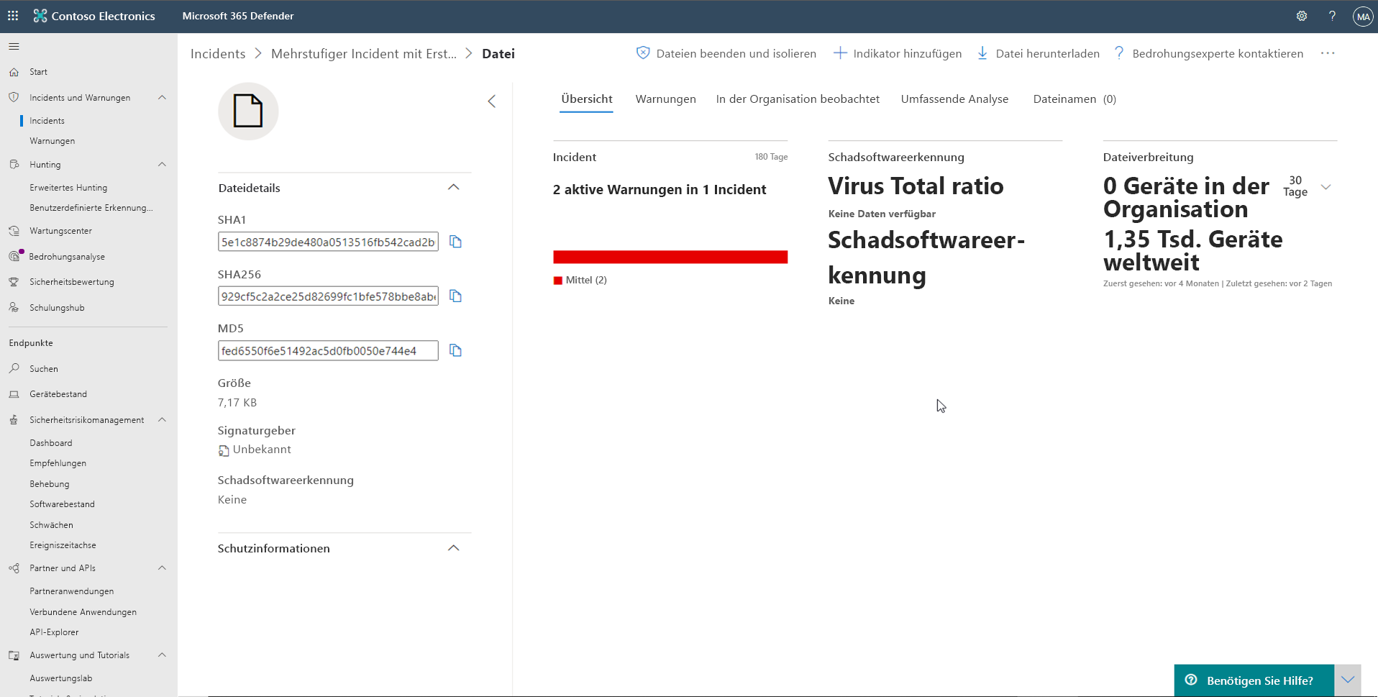Open In der Organisation beobachtet tab

(798, 99)
